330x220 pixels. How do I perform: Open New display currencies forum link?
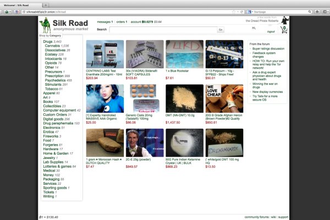[267, 92]
